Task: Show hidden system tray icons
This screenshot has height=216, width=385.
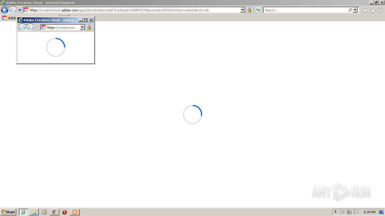Action: click(x=336, y=212)
